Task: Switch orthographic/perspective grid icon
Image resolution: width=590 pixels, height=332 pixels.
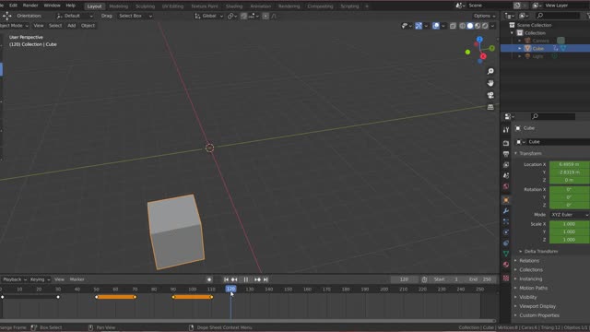Action: click(490, 107)
